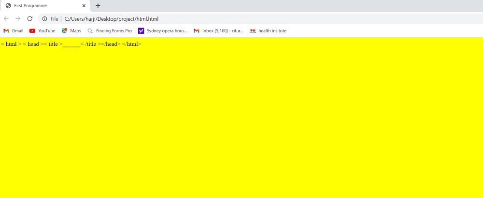The image size is (483, 198).
Task: Open the Sydney opera house bookmark
Action: [x=163, y=31]
